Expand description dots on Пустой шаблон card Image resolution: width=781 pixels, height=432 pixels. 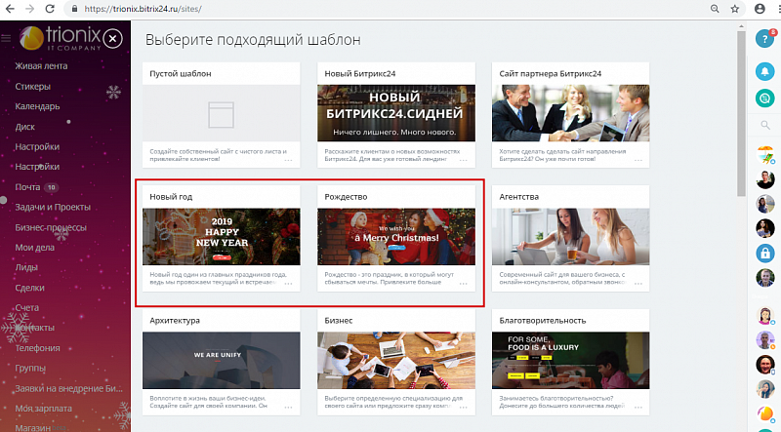pyautogui.click(x=288, y=160)
